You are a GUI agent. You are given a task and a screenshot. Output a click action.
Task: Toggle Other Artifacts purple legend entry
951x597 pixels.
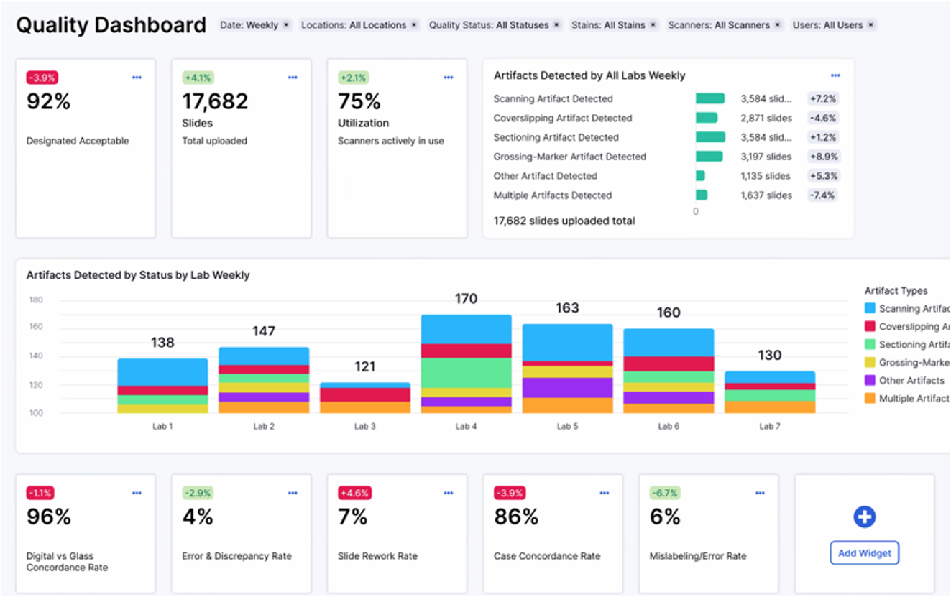[x=911, y=381]
